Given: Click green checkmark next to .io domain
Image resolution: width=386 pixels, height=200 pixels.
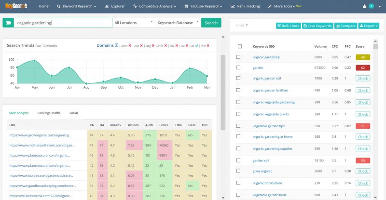Looking at the screenshot, I should 196,45.
